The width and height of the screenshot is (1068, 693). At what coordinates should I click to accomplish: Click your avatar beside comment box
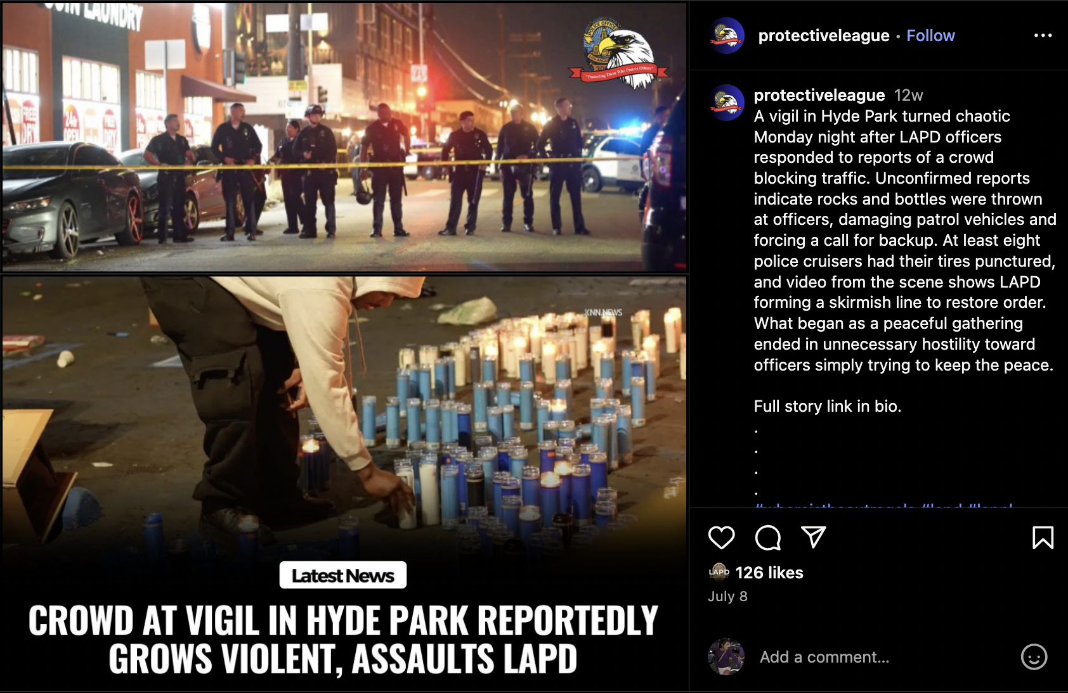[x=726, y=657]
